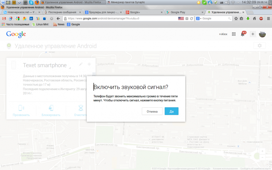
Task: Click the grey gear icon in toolbar
Action: click(51, 18)
